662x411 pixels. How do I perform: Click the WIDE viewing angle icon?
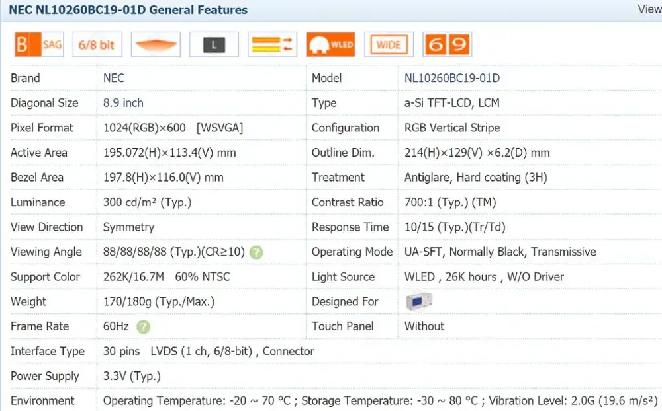(x=389, y=44)
